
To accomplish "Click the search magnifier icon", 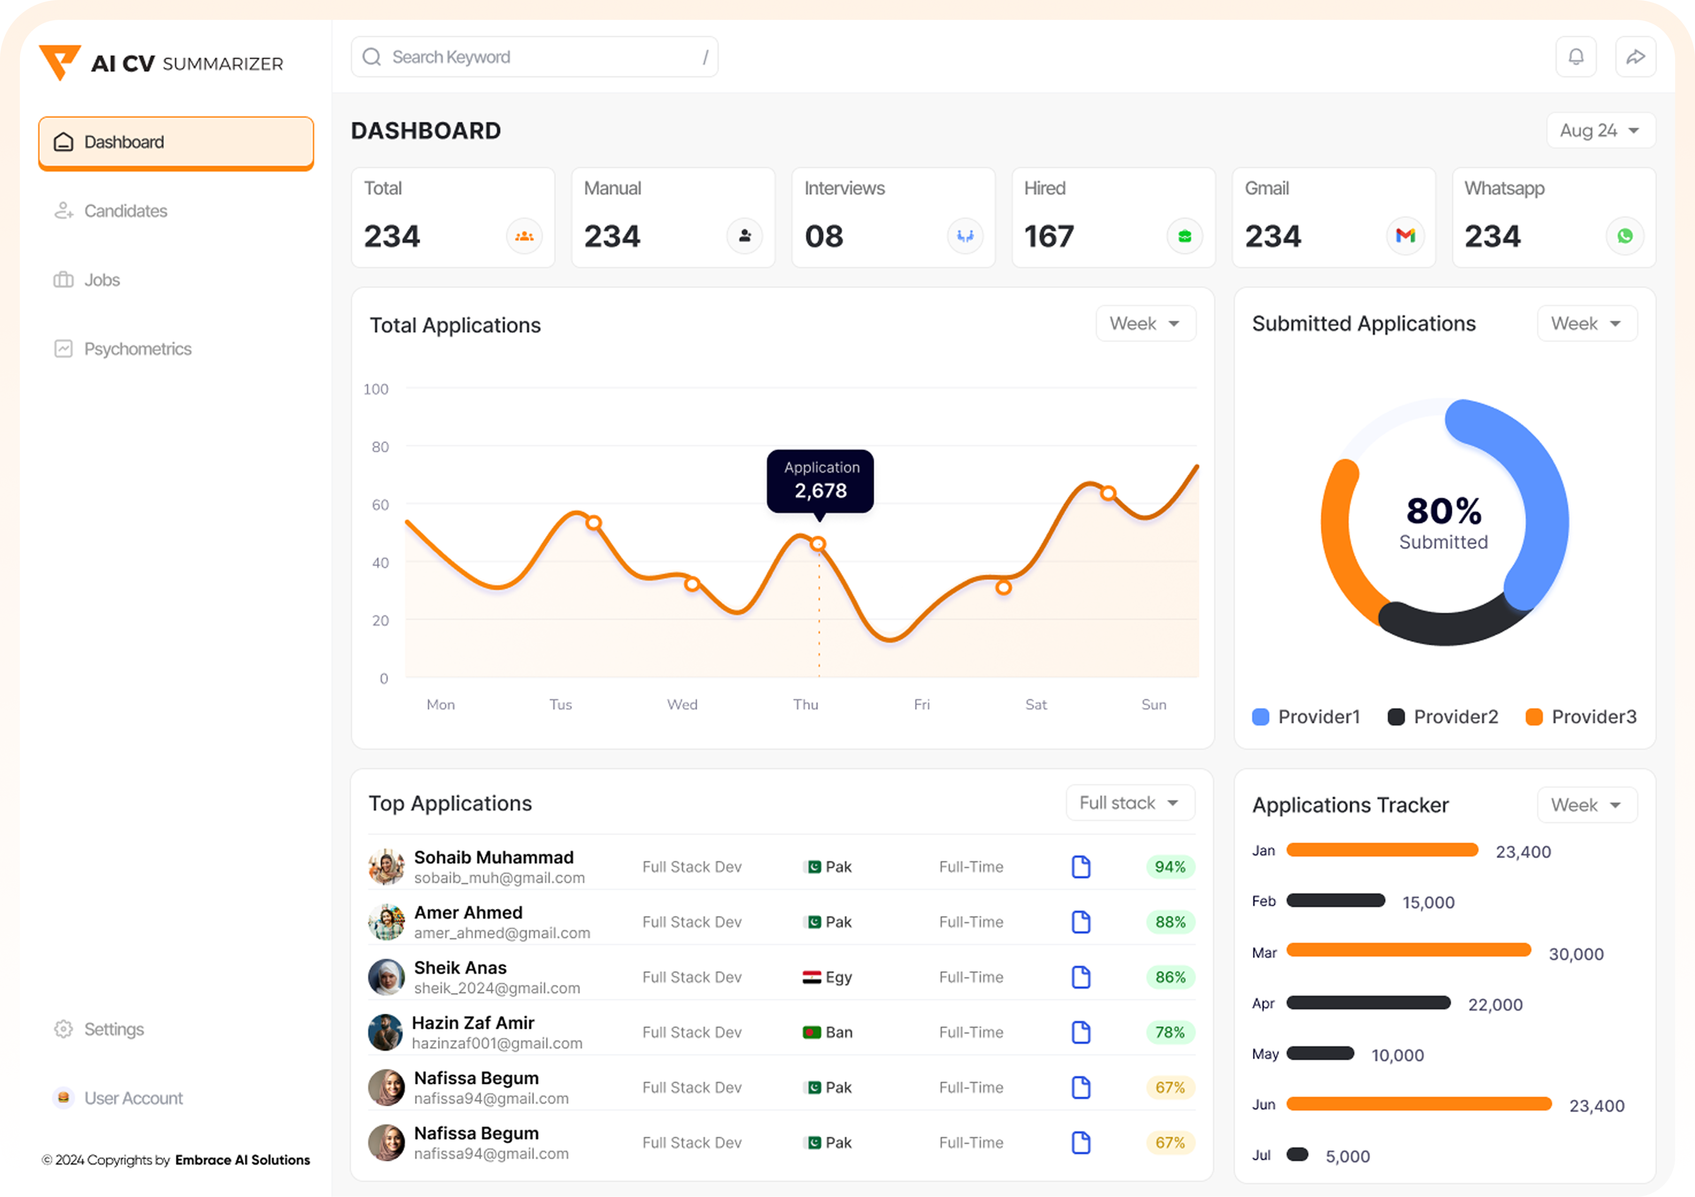I will 372,56.
